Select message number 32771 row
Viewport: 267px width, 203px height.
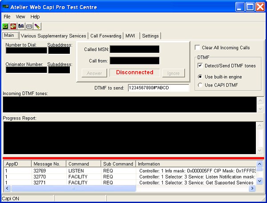tap(130, 183)
